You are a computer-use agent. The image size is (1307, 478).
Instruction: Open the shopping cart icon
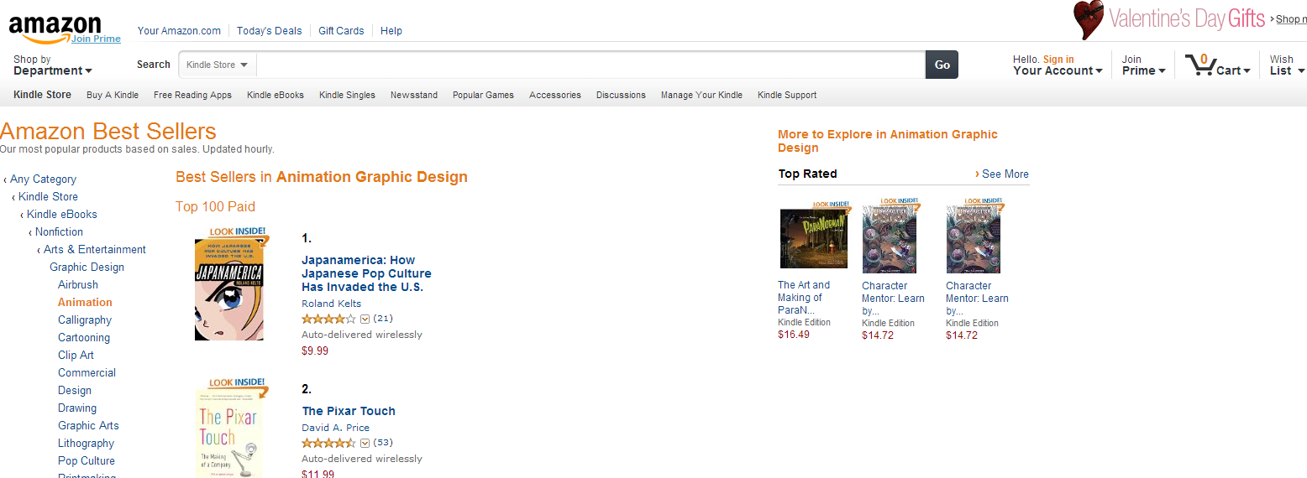tap(1199, 65)
